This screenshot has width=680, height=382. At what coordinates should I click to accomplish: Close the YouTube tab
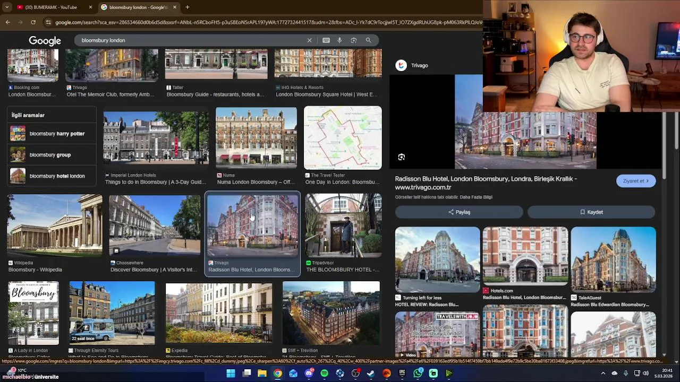pyautogui.click(x=90, y=7)
